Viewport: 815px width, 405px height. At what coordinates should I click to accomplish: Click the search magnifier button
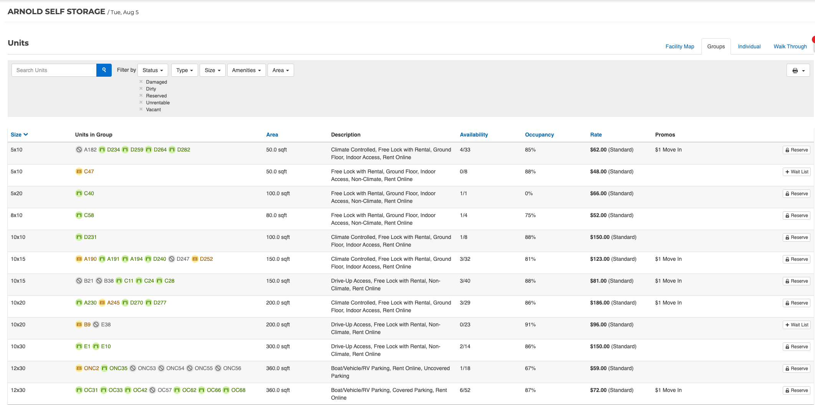[x=104, y=70]
